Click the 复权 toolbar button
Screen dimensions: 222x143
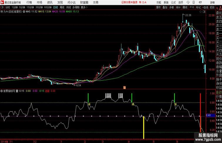(x=159, y=7)
